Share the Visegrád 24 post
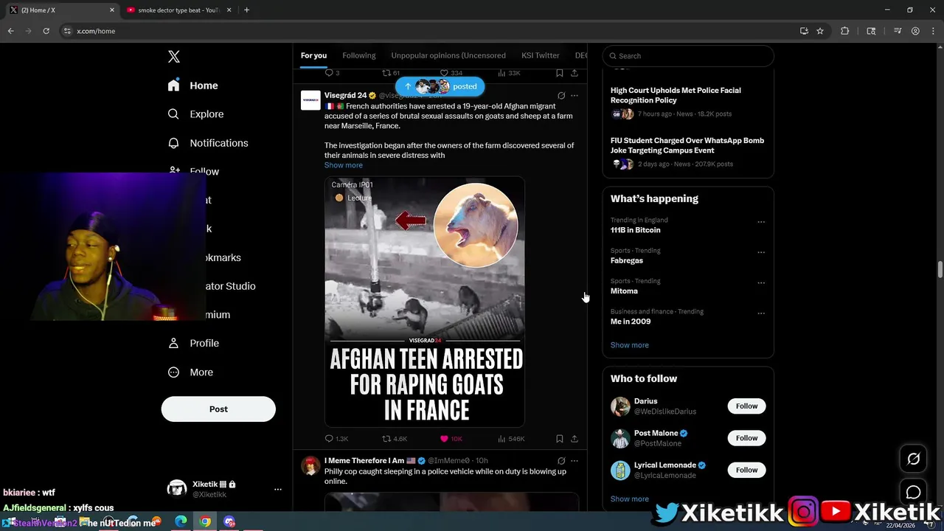Screen dimensions: 944x531 (x=575, y=439)
